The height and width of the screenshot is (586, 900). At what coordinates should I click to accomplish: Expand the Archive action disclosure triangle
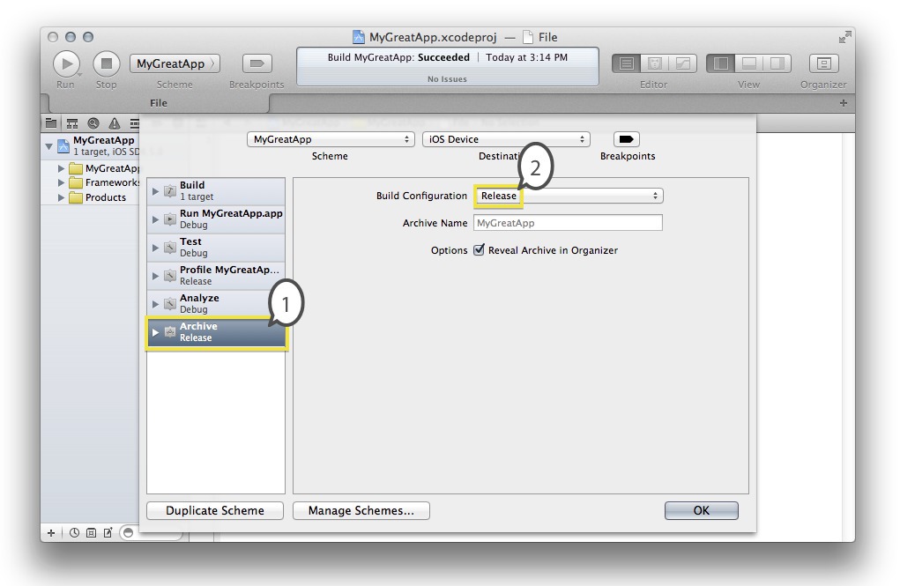(x=155, y=331)
